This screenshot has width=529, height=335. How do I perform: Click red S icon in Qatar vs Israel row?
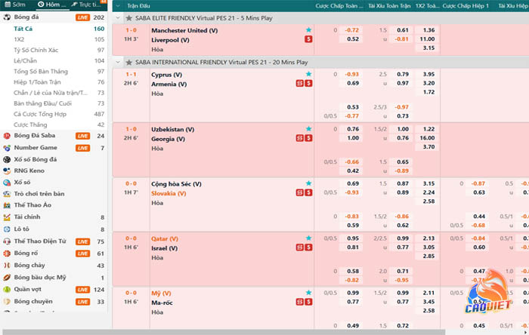(308, 247)
